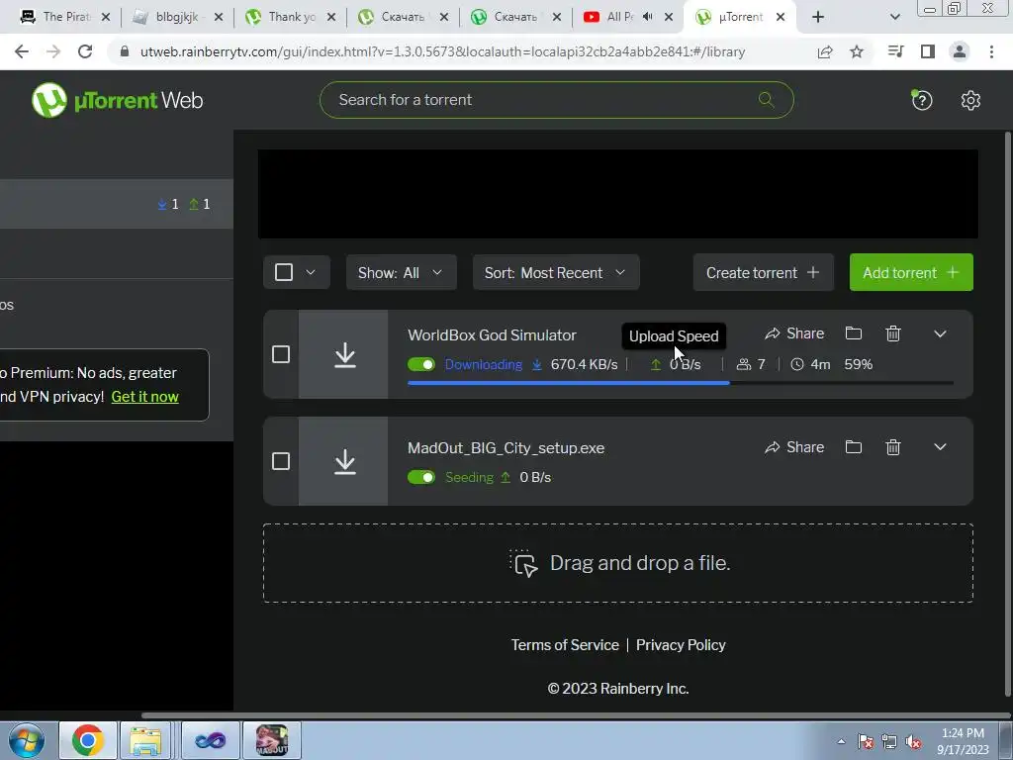Click WorldBox download progress bar
Image resolution: width=1013 pixels, height=760 pixels.
coord(681,383)
